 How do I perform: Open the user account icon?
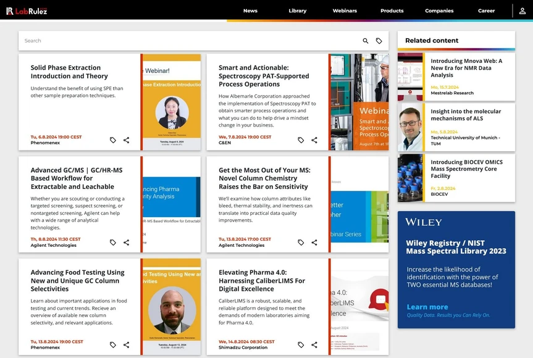coord(523,11)
